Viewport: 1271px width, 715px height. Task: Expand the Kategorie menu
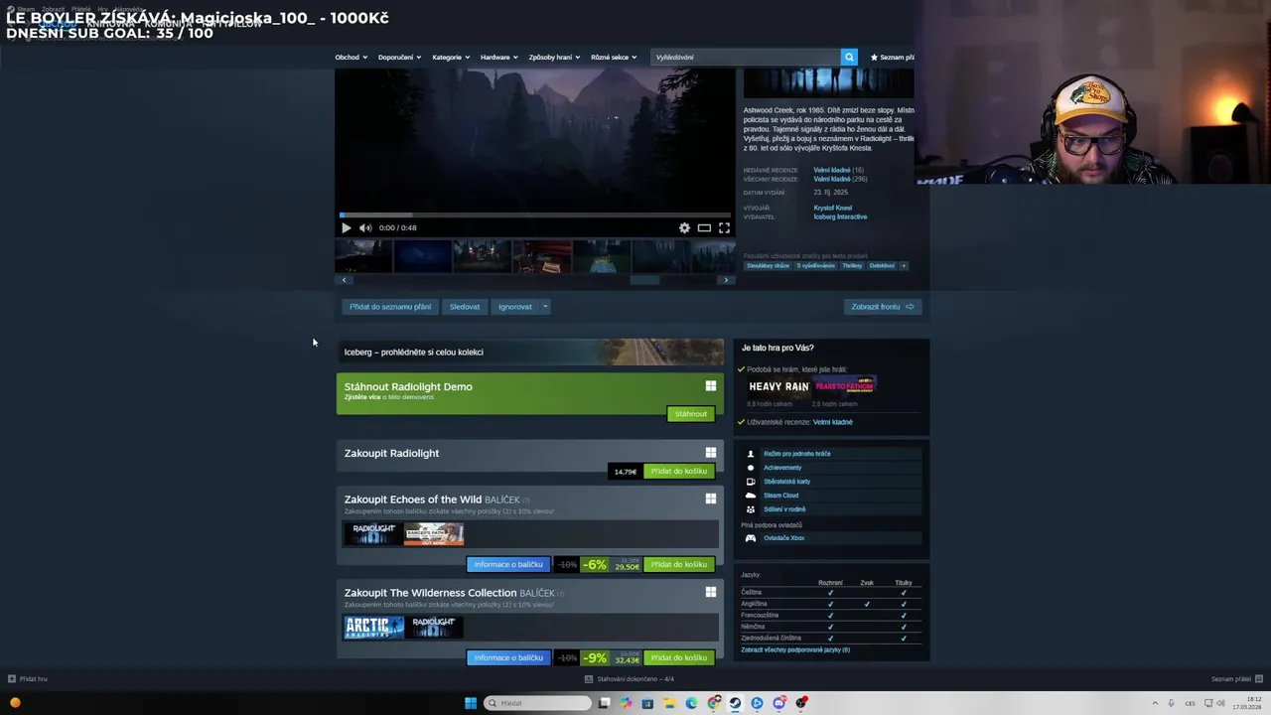click(451, 57)
